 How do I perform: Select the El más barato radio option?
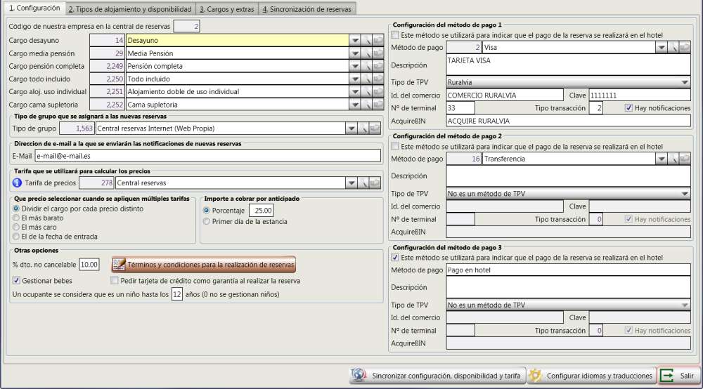pyautogui.click(x=17, y=218)
